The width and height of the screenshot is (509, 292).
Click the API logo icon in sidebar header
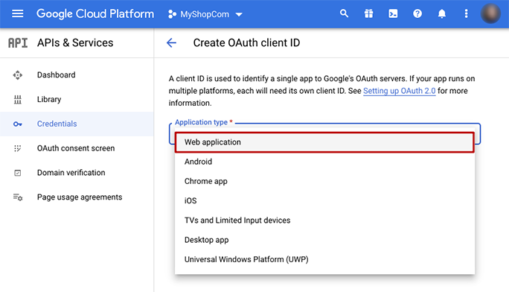coord(18,43)
